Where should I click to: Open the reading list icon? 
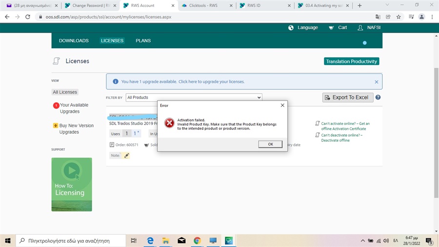[x=411, y=17]
